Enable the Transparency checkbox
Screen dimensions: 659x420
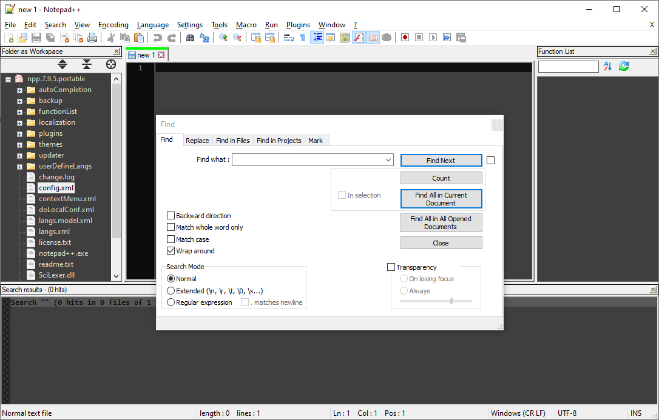click(391, 267)
